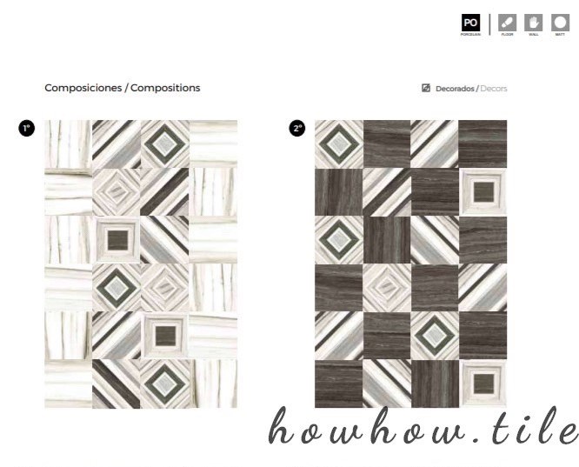
Task: Select the green diamond tile in composition 1 top row
Action: (x=164, y=144)
